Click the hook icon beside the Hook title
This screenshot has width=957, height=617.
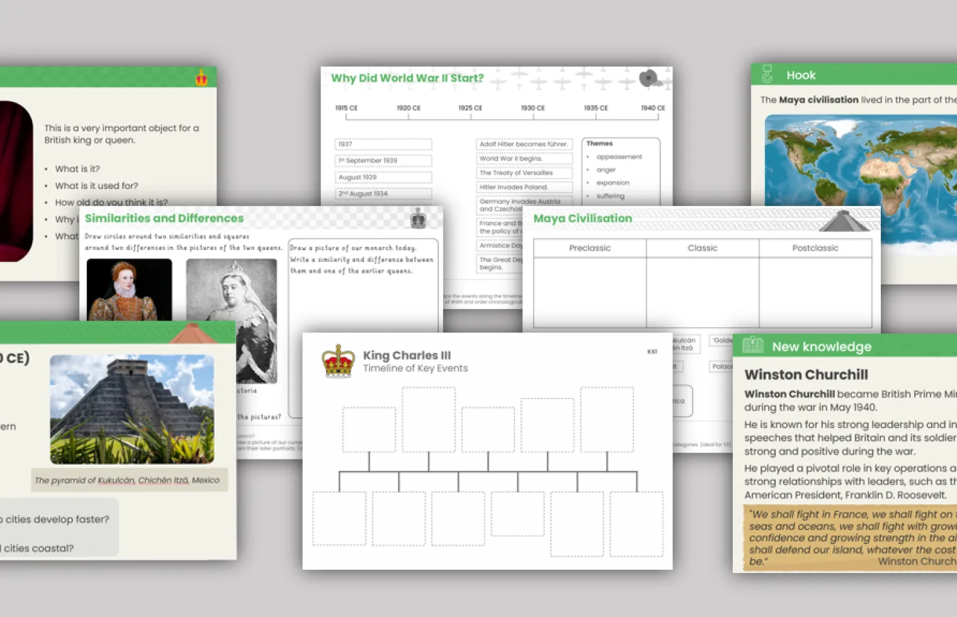(x=767, y=74)
